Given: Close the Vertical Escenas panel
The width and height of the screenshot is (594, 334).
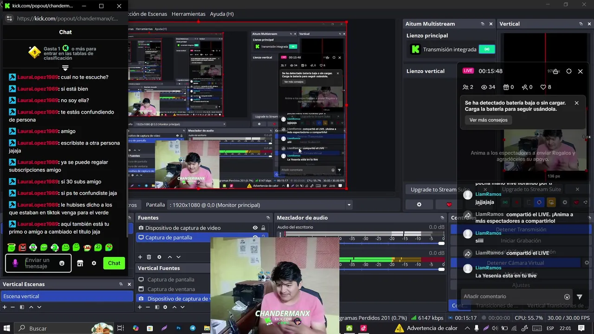Looking at the screenshot, I should point(129,284).
